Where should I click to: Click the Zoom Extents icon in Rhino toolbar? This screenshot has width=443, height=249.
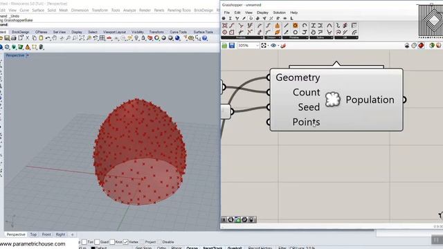click(x=82, y=38)
